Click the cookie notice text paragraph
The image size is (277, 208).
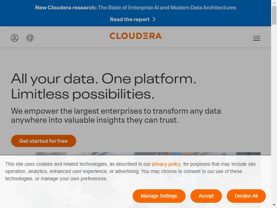131,171
